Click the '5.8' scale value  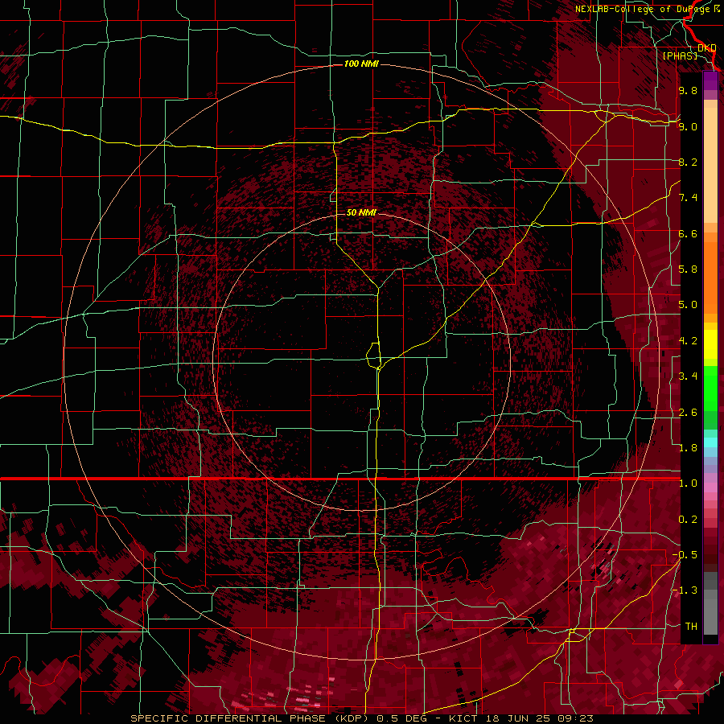pyautogui.click(x=688, y=269)
